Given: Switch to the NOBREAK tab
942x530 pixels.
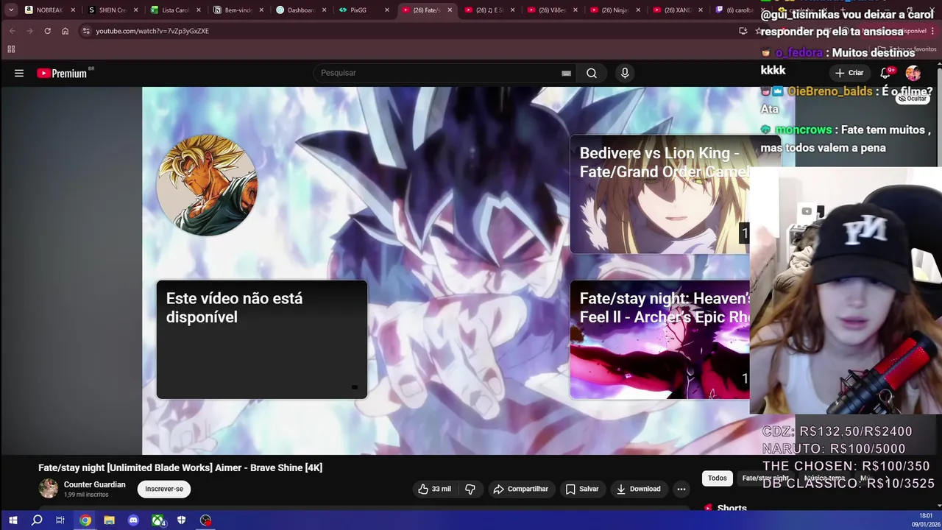Looking at the screenshot, I should point(49,10).
